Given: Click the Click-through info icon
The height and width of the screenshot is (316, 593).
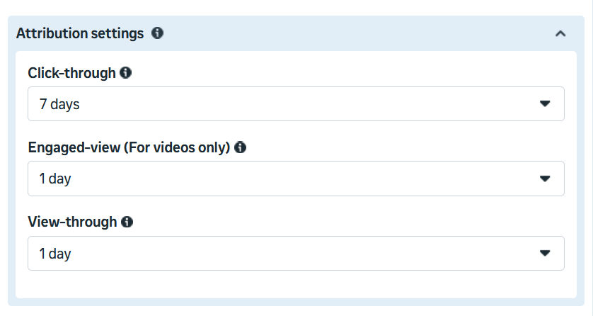Looking at the screenshot, I should 126,72.
